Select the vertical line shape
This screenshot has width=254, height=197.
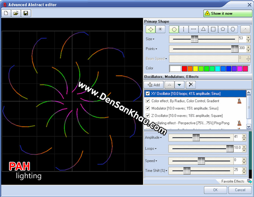(x=184, y=29)
